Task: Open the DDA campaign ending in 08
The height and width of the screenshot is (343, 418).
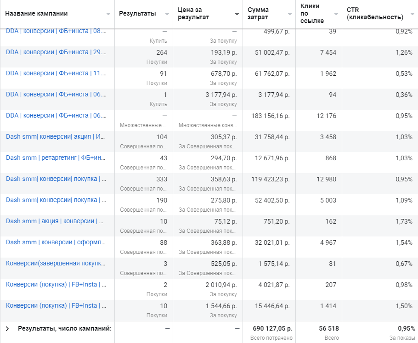Action: coord(56,32)
